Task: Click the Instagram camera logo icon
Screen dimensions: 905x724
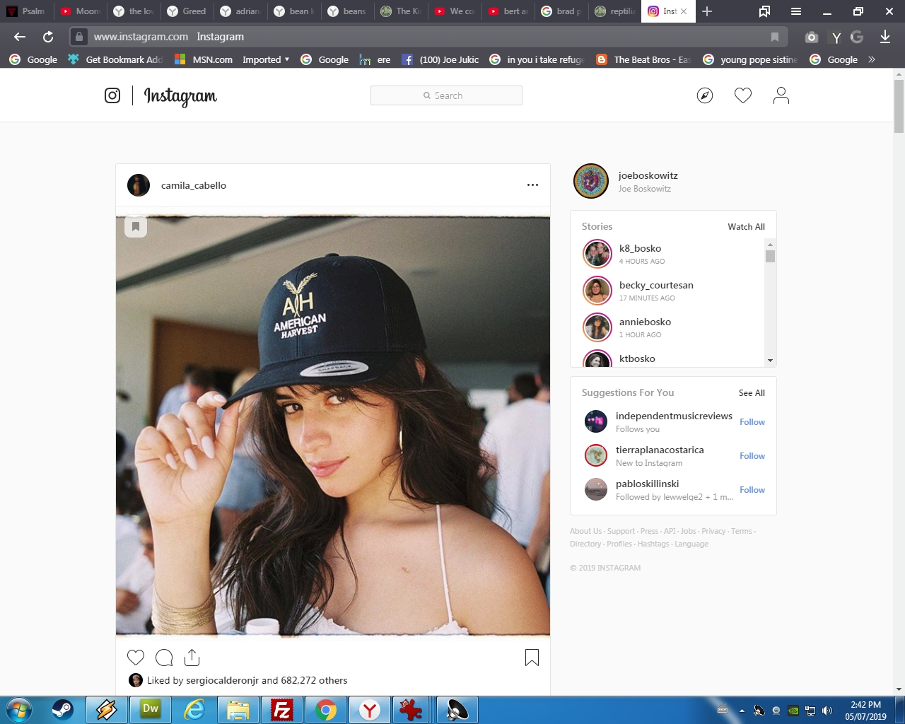Action: click(112, 95)
